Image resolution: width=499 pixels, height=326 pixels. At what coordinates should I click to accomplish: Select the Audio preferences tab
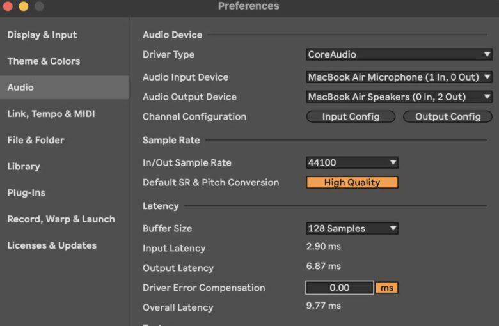pyautogui.click(x=20, y=88)
